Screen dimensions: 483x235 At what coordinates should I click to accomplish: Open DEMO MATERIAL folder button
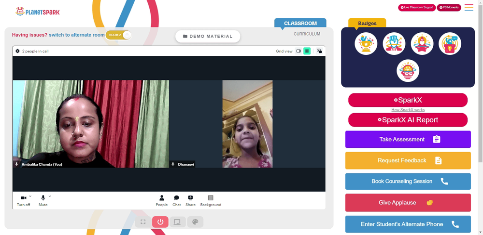tap(208, 36)
